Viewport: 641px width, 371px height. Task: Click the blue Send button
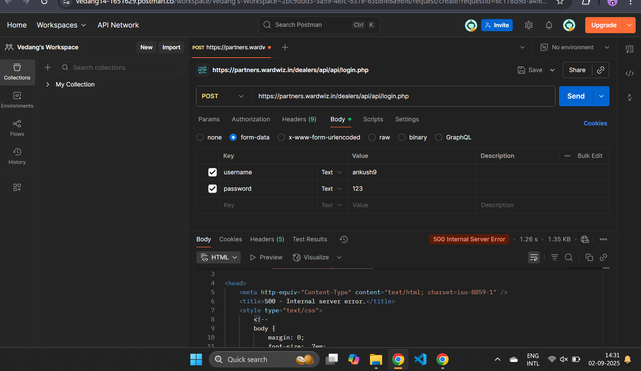[x=576, y=96]
